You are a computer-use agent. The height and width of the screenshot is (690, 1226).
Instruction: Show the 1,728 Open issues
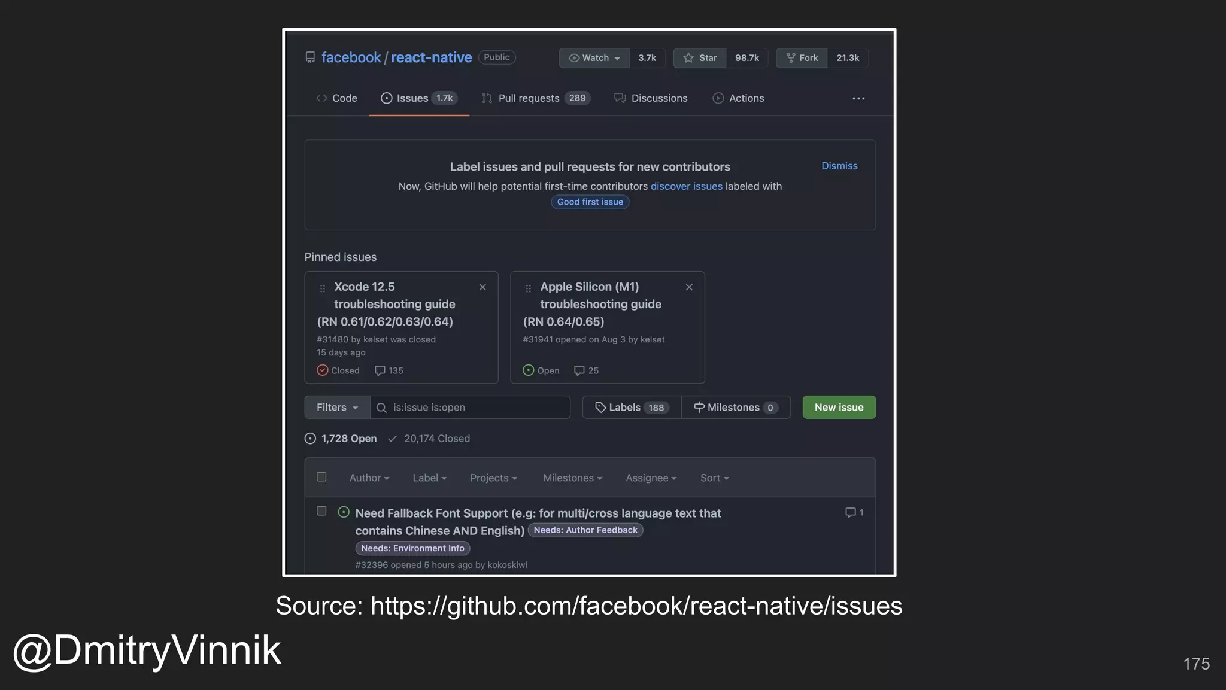click(x=341, y=439)
